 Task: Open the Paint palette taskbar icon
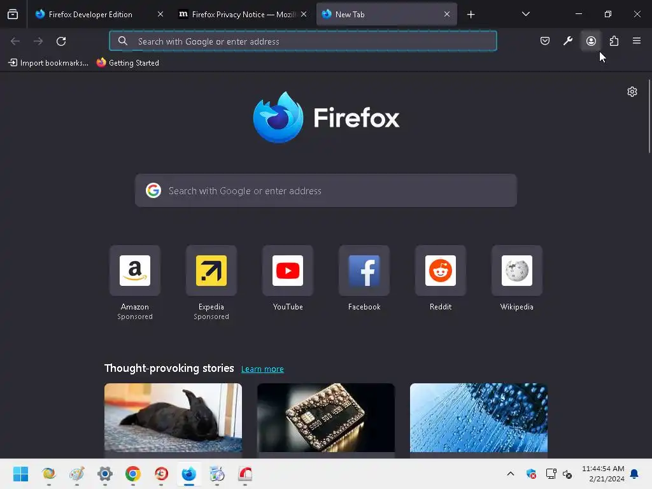[x=77, y=474]
